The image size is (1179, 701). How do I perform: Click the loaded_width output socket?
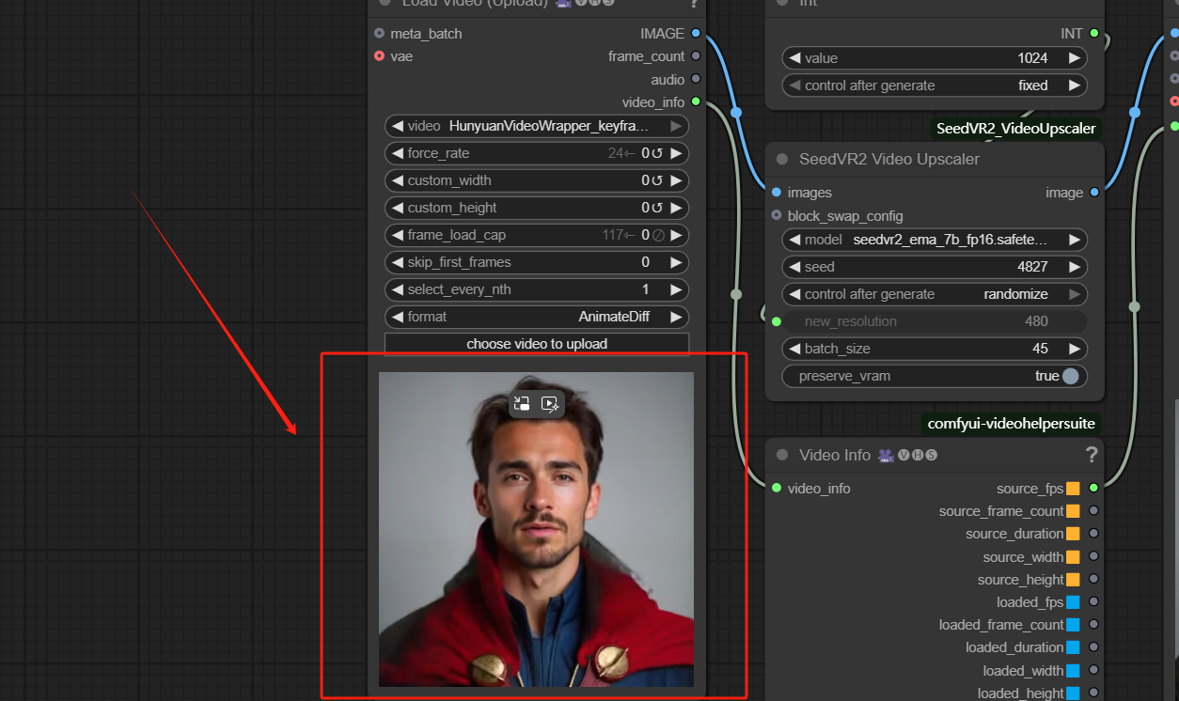pyautogui.click(x=1093, y=671)
